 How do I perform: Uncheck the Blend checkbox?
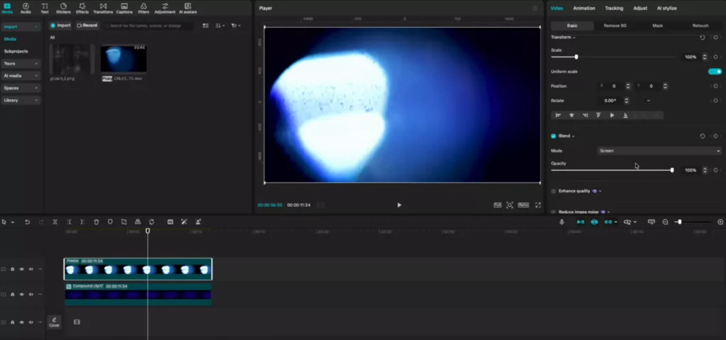point(554,136)
